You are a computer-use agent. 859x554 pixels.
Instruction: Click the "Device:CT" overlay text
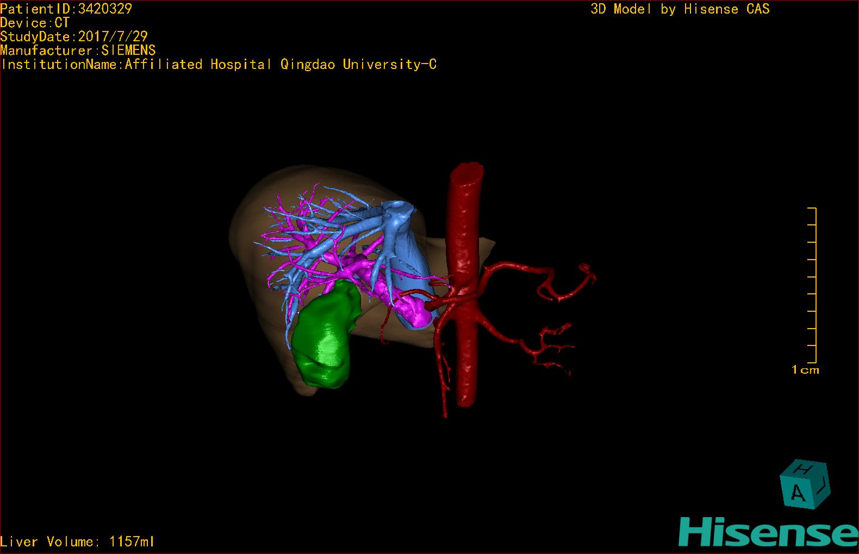(x=35, y=23)
